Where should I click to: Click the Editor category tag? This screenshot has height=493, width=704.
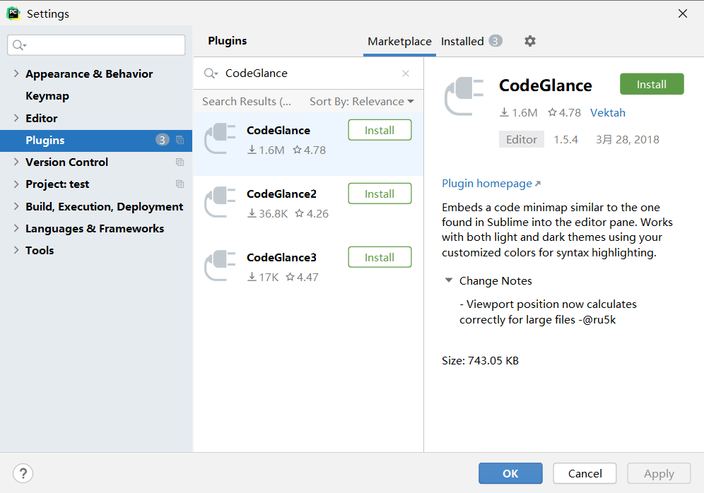[x=521, y=140]
